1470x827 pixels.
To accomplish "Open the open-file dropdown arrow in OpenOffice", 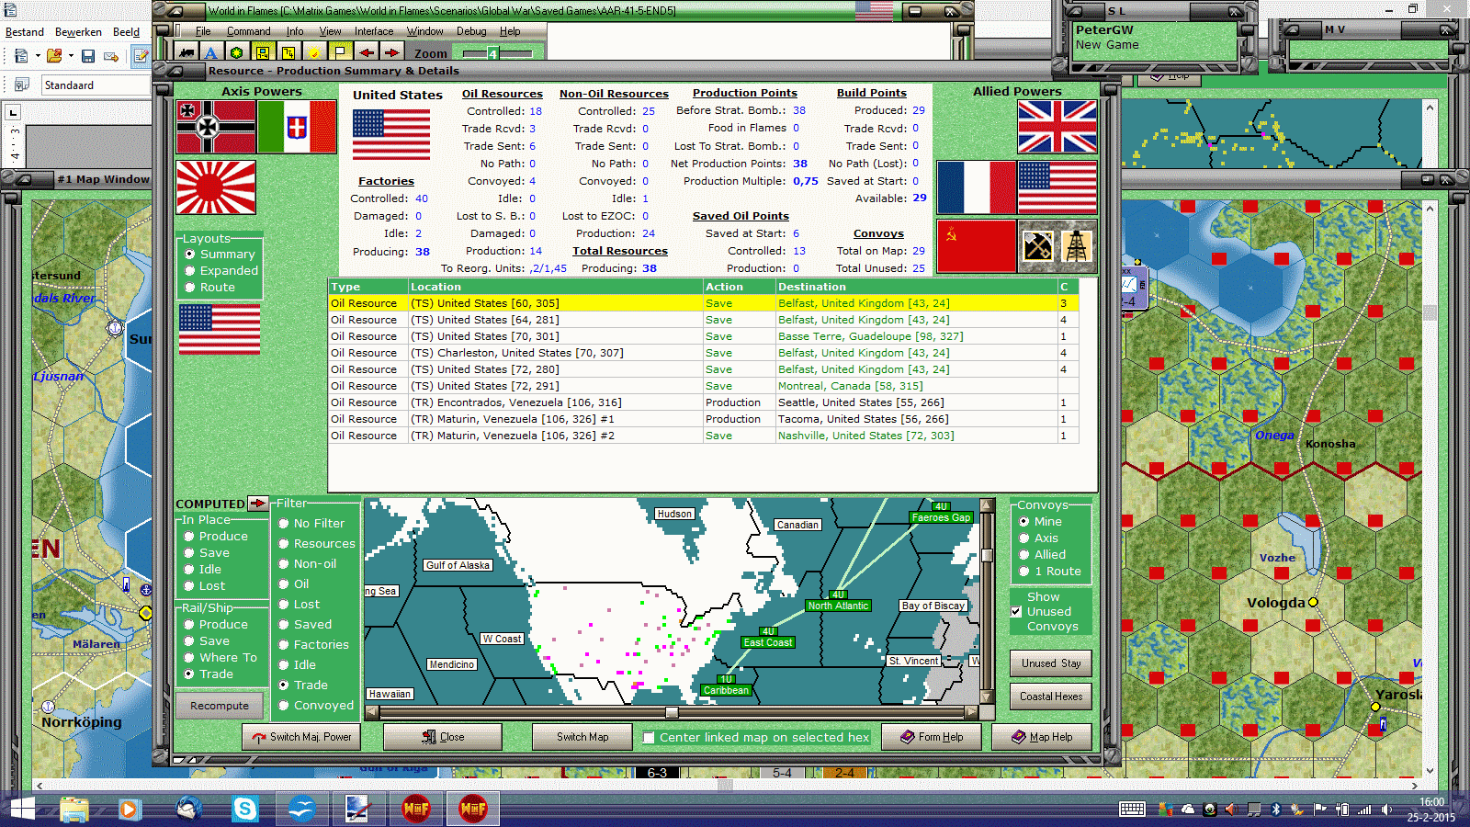I will point(71,56).
